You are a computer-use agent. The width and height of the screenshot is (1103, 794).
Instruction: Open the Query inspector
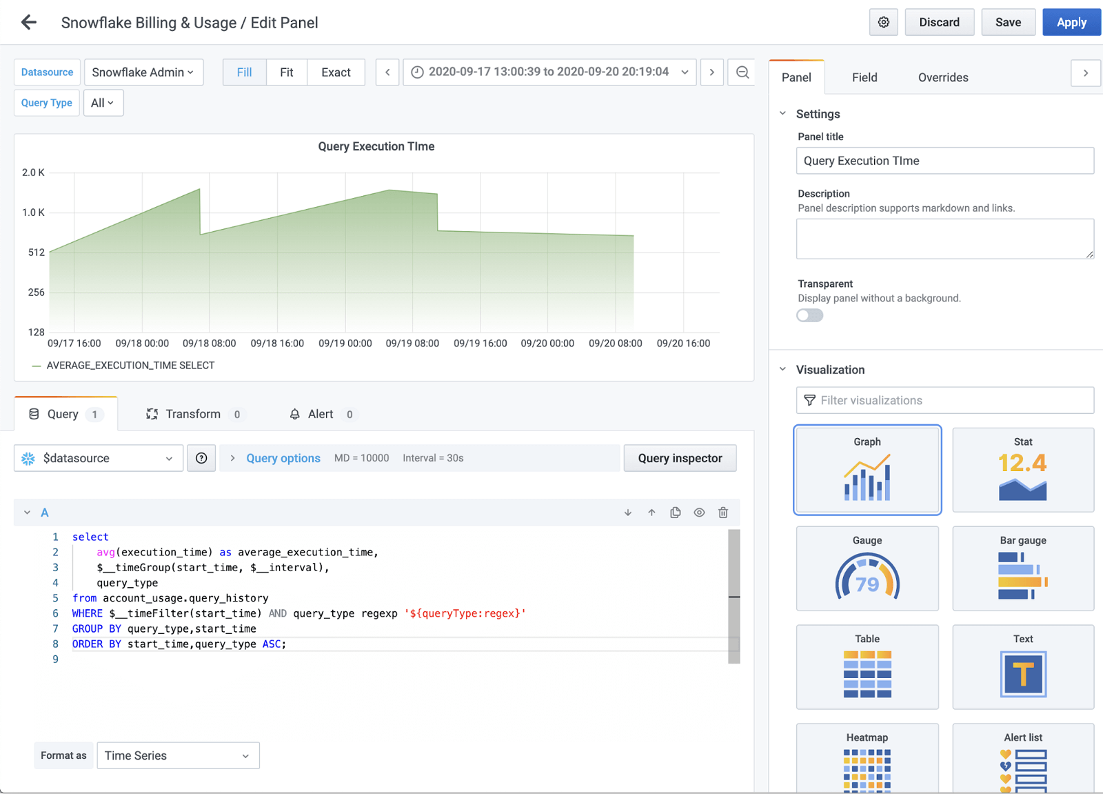[x=680, y=457]
